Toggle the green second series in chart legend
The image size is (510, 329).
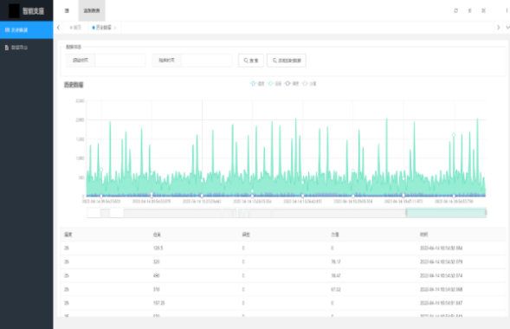point(274,84)
